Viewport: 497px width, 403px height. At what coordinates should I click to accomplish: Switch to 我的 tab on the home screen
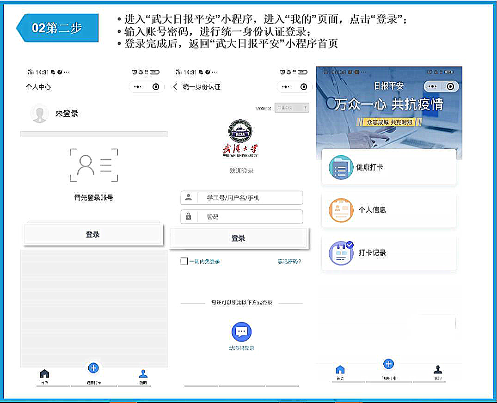click(x=437, y=372)
